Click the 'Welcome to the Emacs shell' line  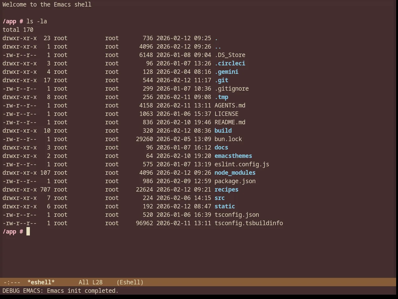47,4
